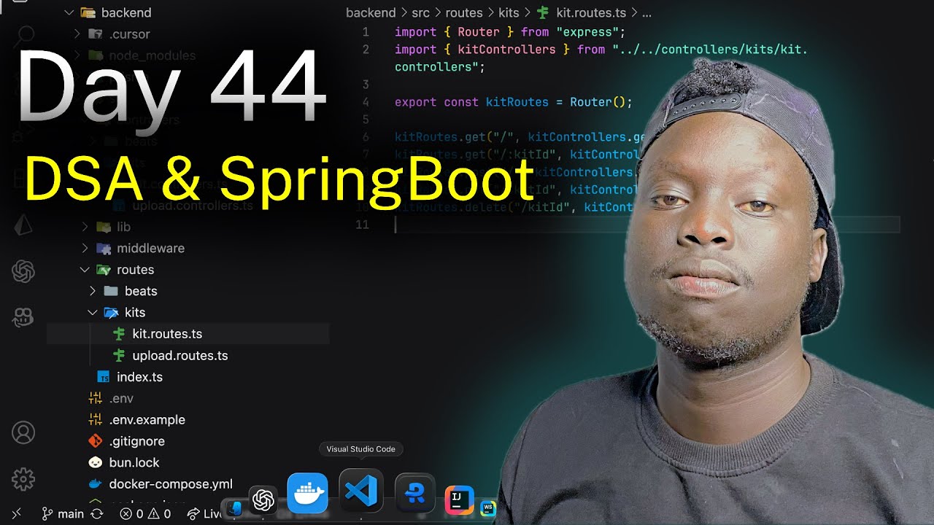Click the Visual Studio Code icon in Dock

(x=361, y=491)
